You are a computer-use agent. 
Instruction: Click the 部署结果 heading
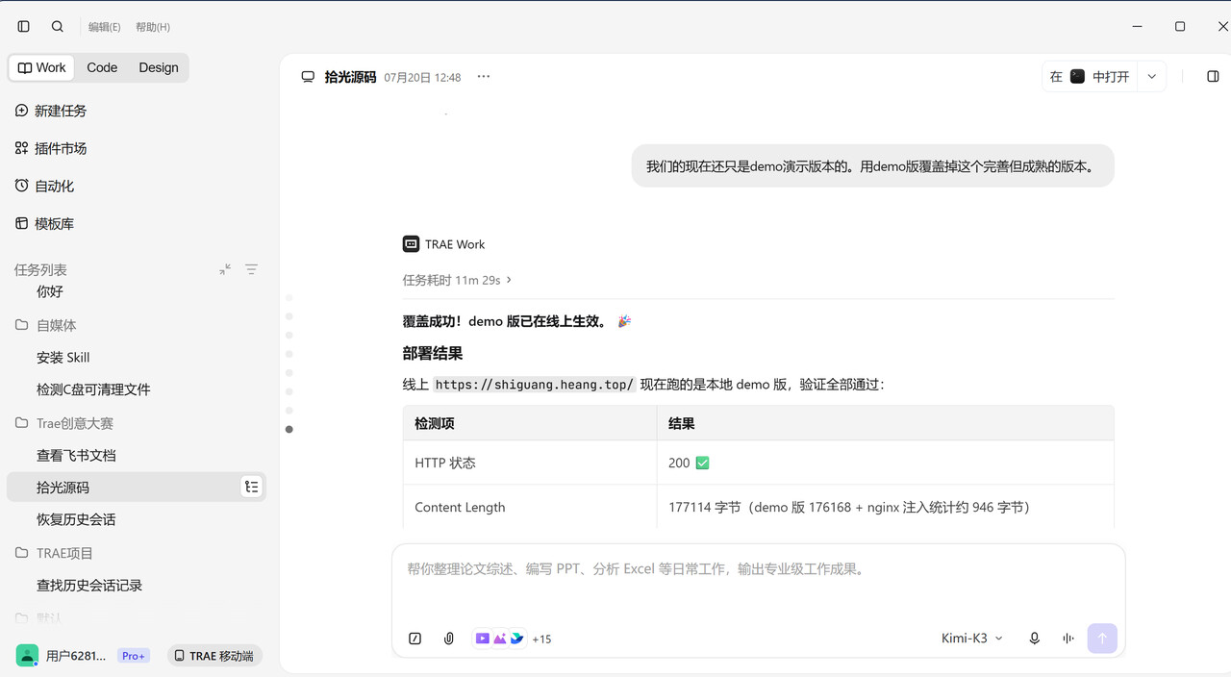pyautogui.click(x=433, y=353)
